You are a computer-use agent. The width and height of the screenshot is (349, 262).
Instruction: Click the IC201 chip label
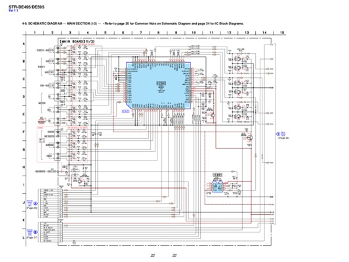(x=161, y=83)
